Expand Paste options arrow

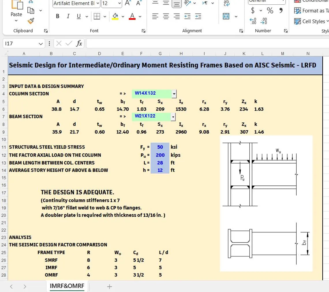[x=16, y=21]
